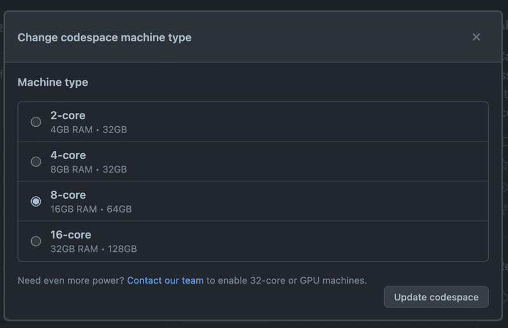
Task: Click the 4-core option label
Action: 67,155
